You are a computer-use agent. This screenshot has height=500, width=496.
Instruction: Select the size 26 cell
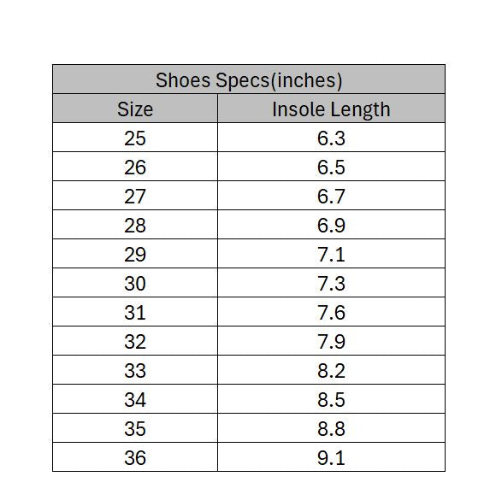[135, 167]
